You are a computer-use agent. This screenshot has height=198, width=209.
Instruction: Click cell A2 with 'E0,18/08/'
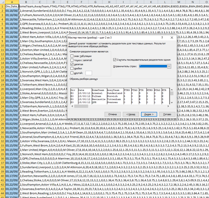click(x=12, y=11)
